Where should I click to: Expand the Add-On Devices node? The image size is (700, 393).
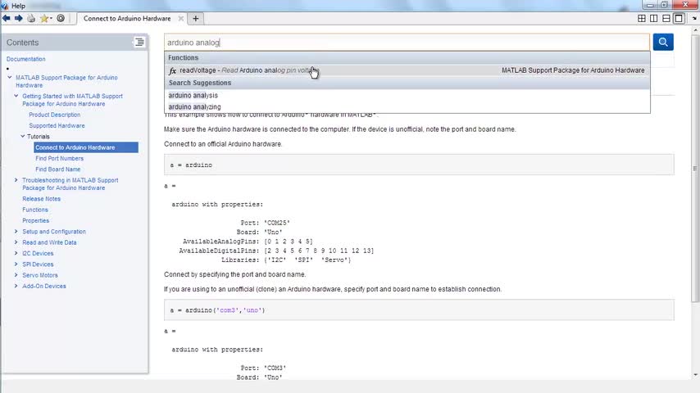pyautogui.click(x=16, y=286)
